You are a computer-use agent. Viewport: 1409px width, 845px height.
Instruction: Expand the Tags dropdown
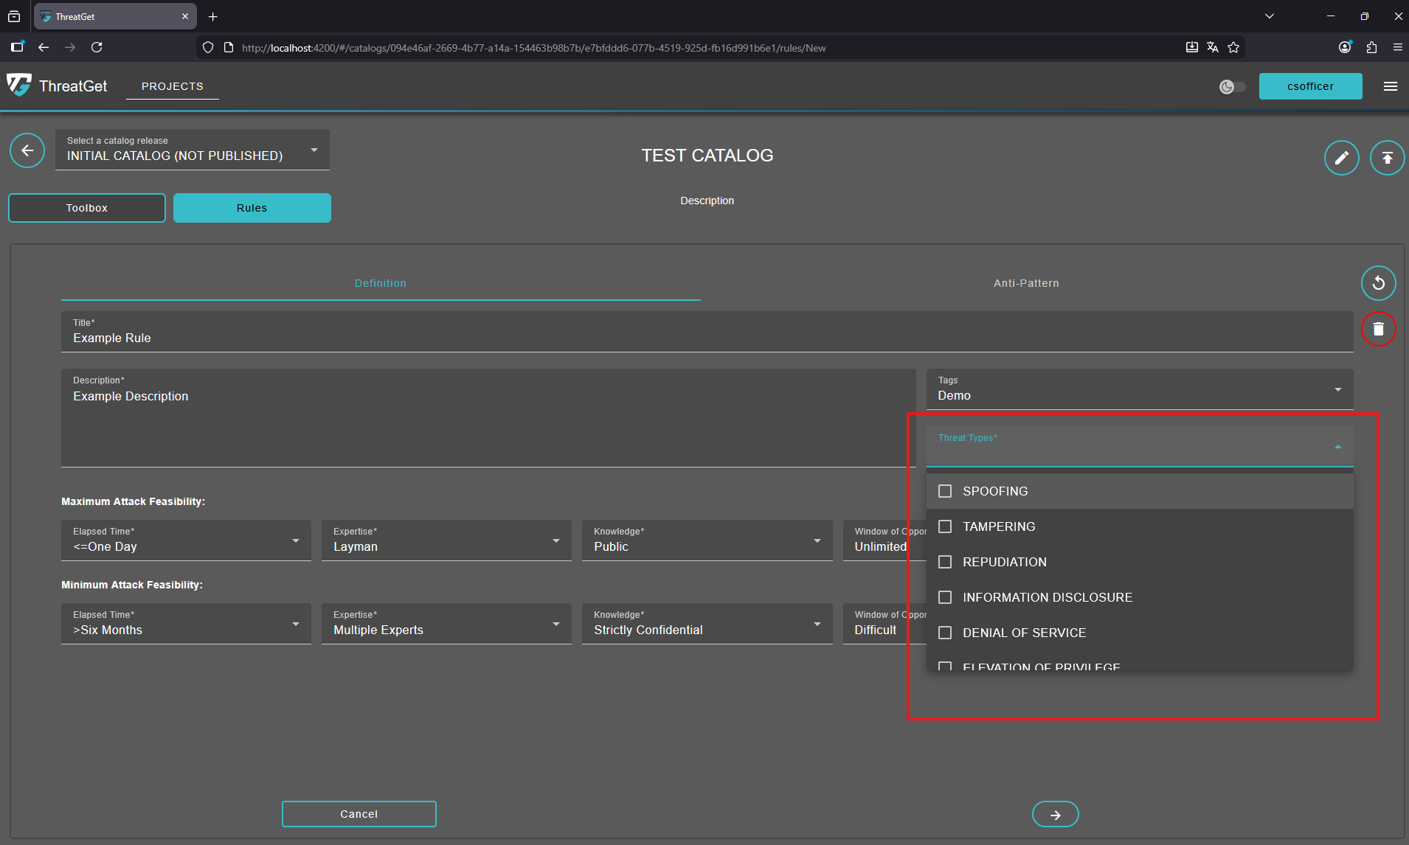[1139, 389]
